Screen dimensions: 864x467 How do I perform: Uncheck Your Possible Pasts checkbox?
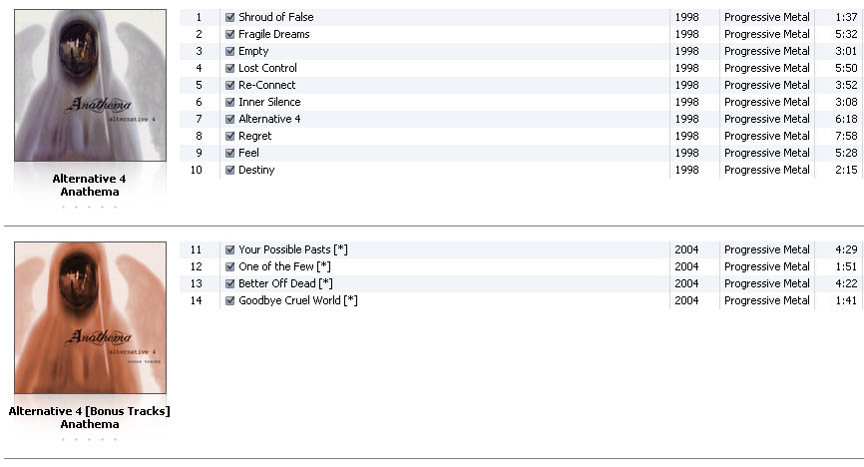pos(230,249)
